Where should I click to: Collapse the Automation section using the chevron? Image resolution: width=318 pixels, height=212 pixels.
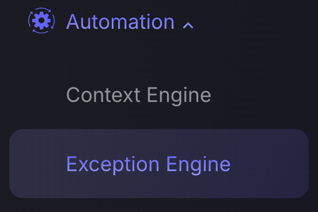click(188, 25)
